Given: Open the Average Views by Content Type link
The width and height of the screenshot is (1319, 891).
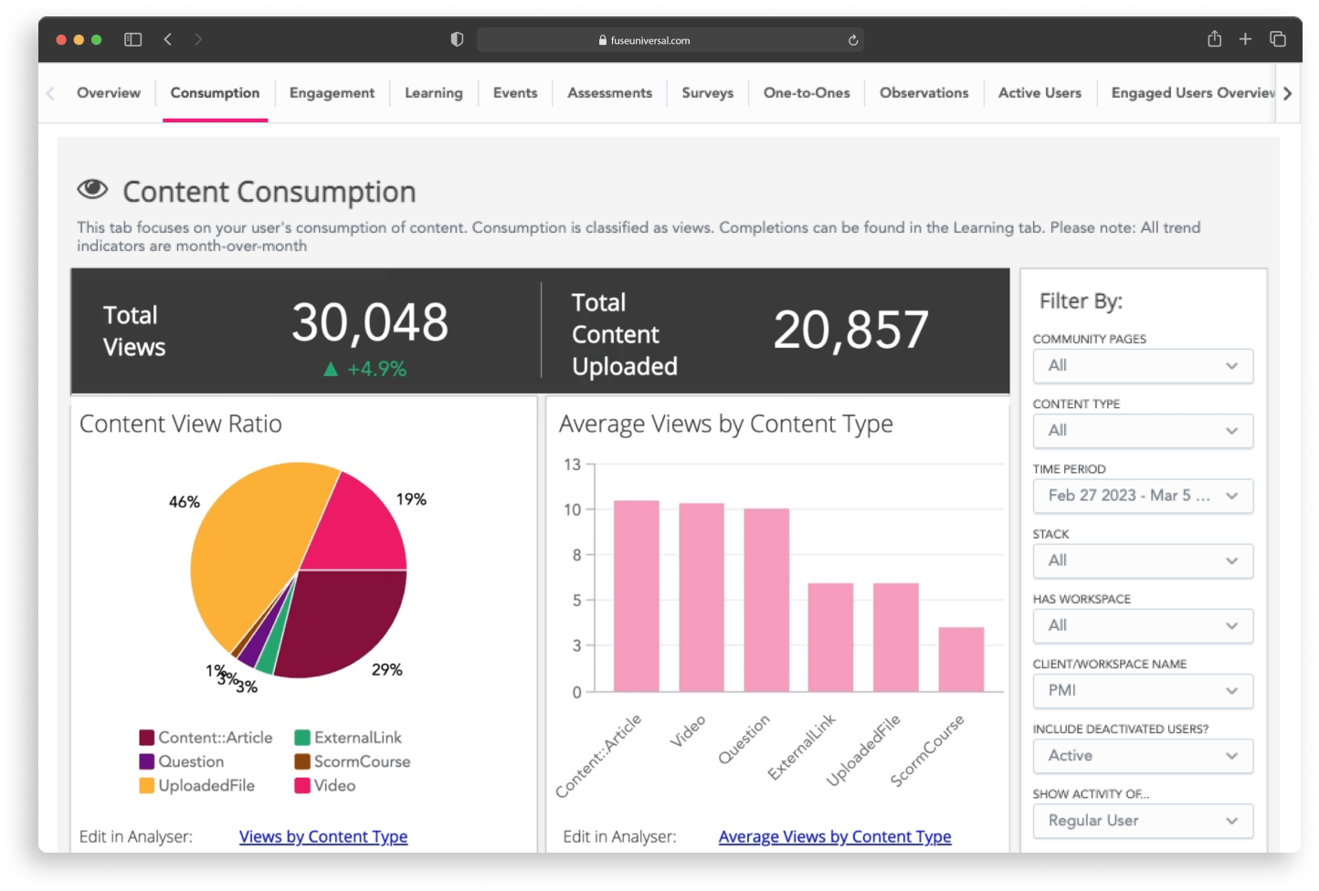Looking at the screenshot, I should tap(834, 836).
